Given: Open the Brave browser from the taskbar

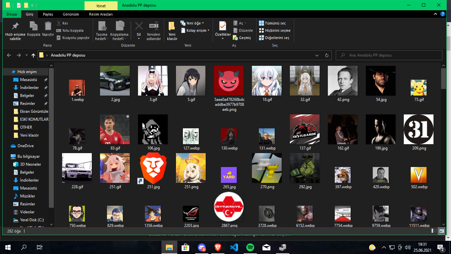Looking at the screenshot, I should [218, 247].
